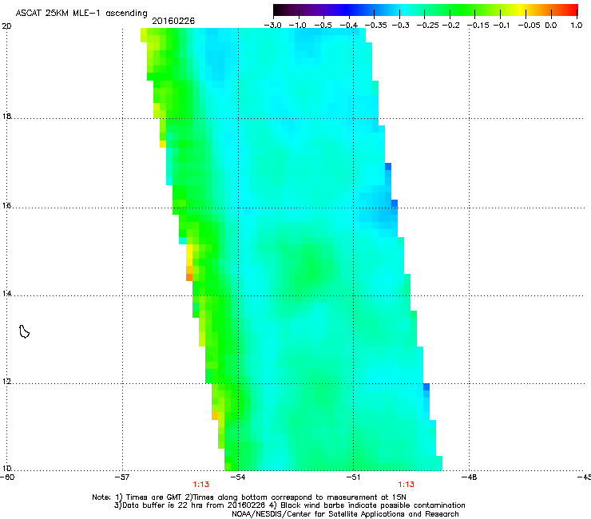Select latitude label 14 on the y-axis

(6, 294)
